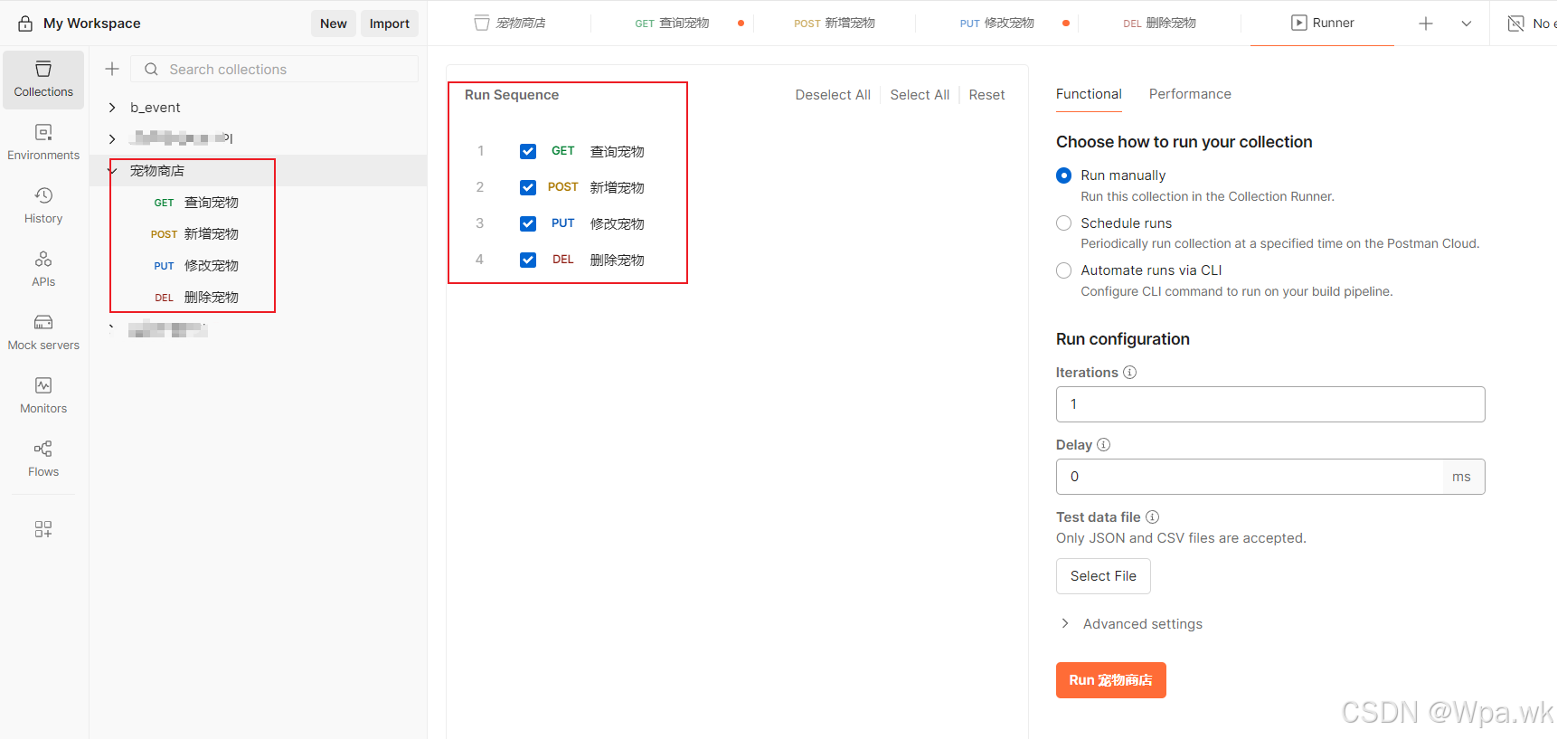Open the Environments sidebar panel

pos(43,143)
